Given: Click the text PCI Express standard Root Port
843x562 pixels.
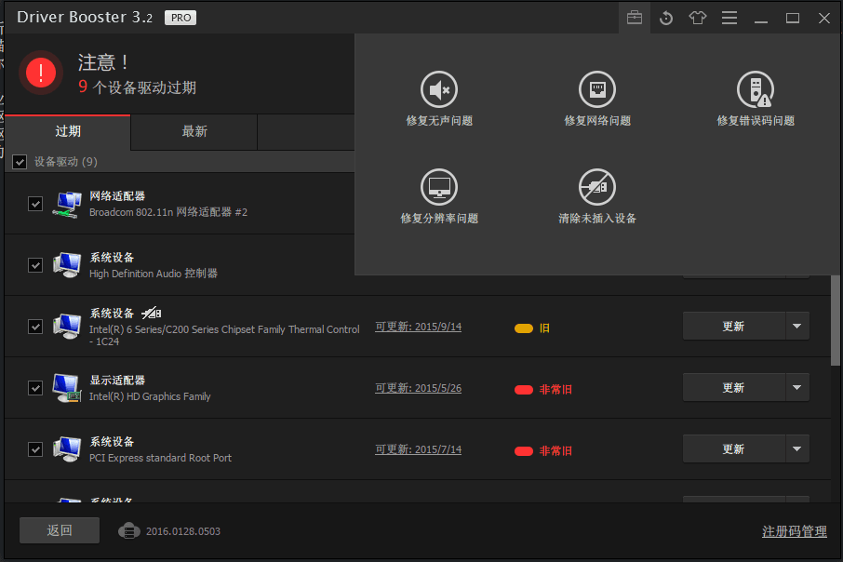Looking at the screenshot, I should point(160,458).
